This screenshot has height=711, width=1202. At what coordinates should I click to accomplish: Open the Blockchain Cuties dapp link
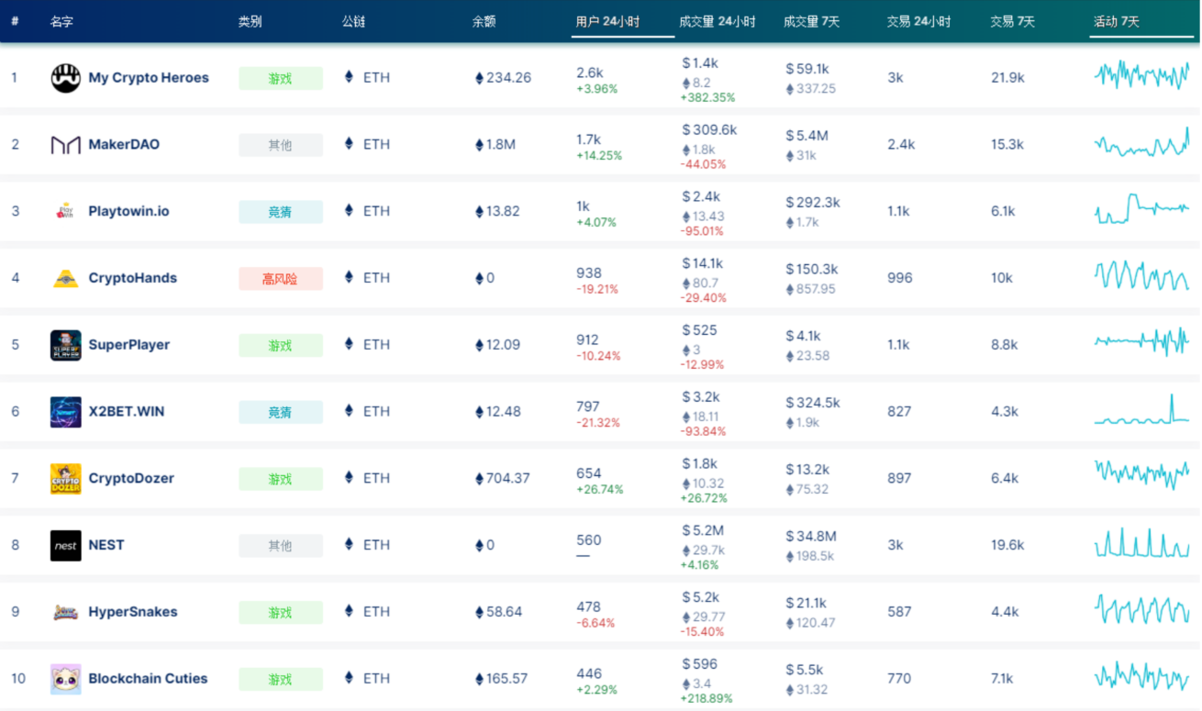point(148,679)
